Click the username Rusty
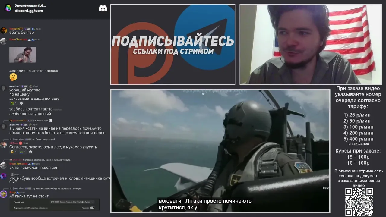The height and width of the screenshot is (217, 386). pyautogui.click(x=12, y=192)
